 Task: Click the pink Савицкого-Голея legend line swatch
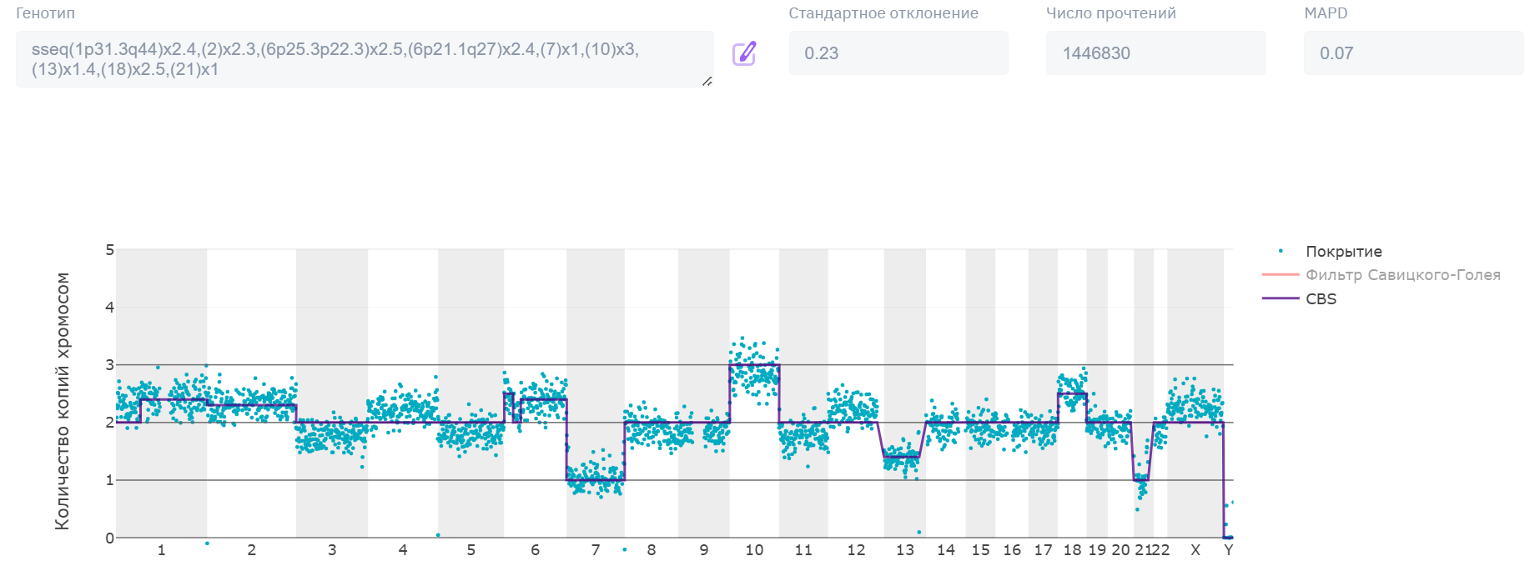[1281, 275]
